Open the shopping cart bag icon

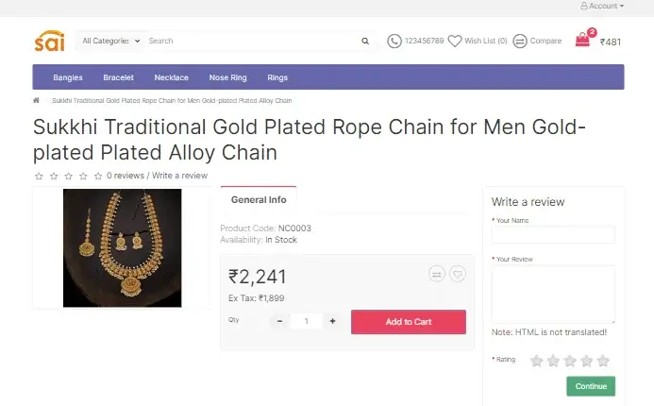click(x=582, y=41)
